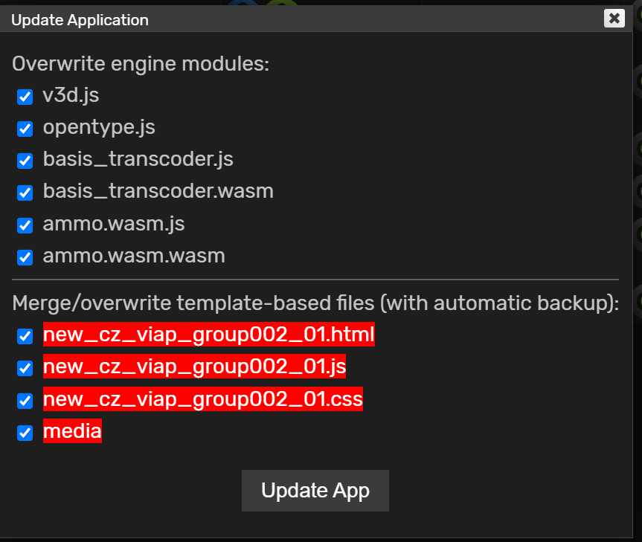Uncheck the ammo.wasm.wasm checkbox
The image size is (642, 542).
tap(25, 257)
